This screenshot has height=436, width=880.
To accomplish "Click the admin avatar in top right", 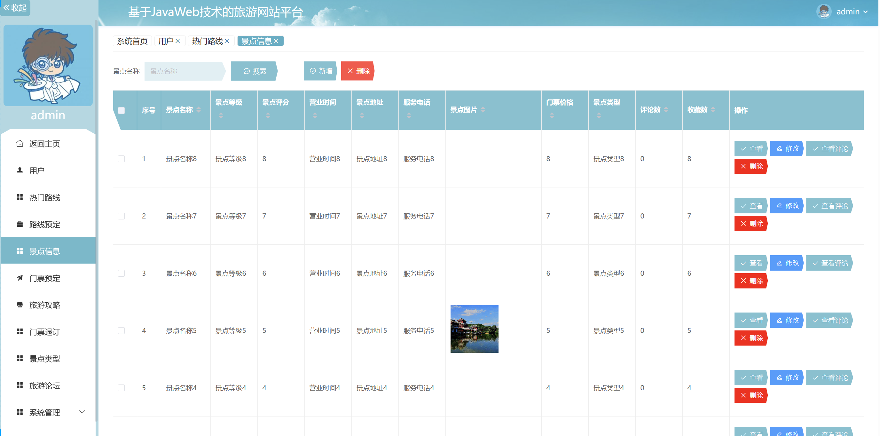I will pyautogui.click(x=824, y=12).
